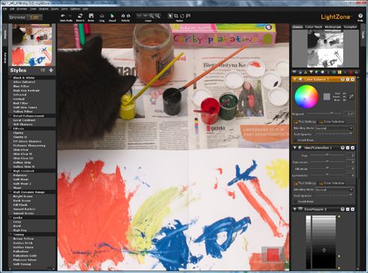Add a Noise Reduction tool from icons row
The image size is (368, 273).
[x=339, y=72]
